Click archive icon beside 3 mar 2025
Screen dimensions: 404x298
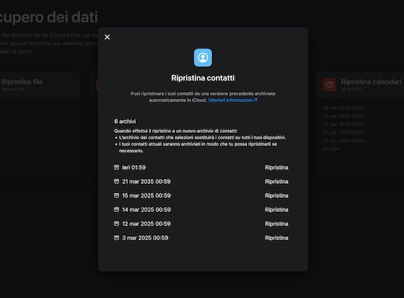point(117,238)
